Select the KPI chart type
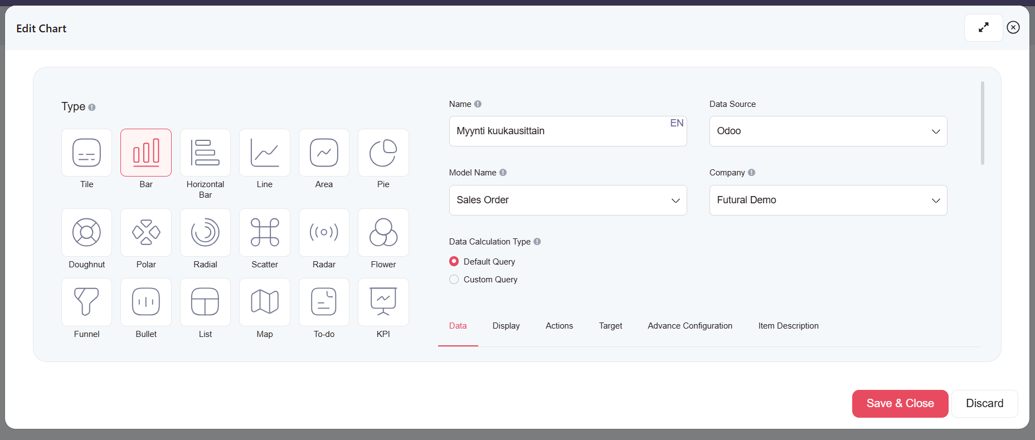The width and height of the screenshot is (1035, 440). point(383,302)
